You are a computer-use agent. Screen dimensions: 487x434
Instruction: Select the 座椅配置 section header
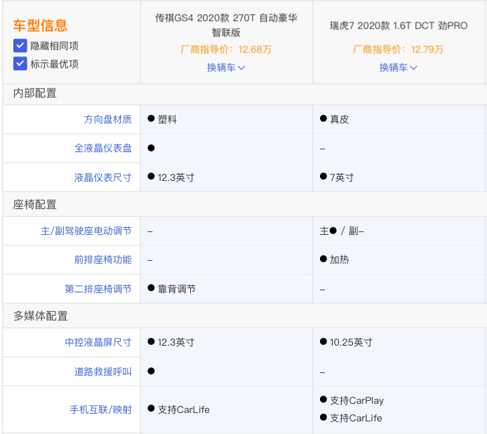[35, 205]
